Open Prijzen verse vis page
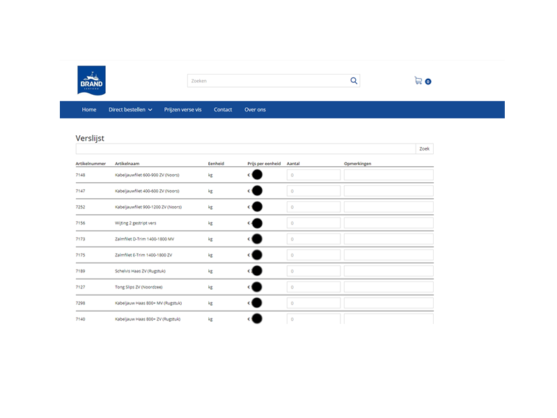This screenshot has width=557, height=418. pyautogui.click(x=182, y=109)
